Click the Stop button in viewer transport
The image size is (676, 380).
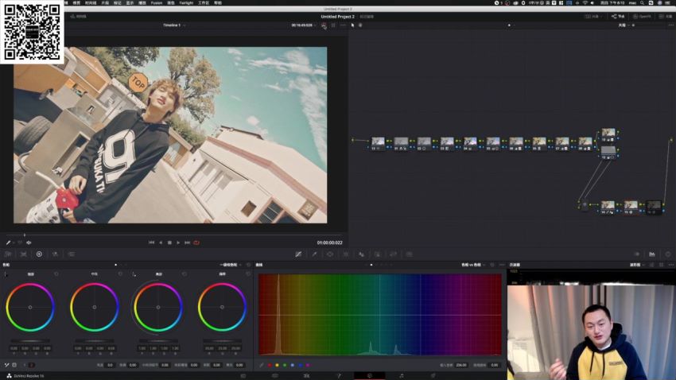(169, 242)
